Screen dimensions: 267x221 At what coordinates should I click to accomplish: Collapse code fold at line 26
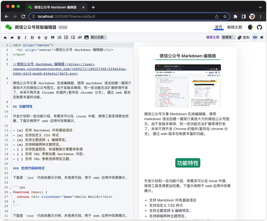tap(10, 193)
